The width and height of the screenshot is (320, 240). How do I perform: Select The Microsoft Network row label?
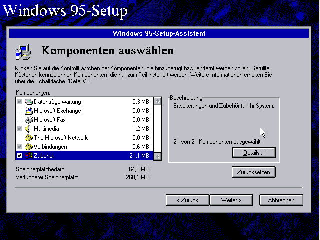(x=61, y=138)
